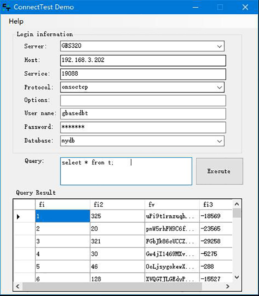The width and height of the screenshot is (259, 296).
Task: Click inside the Query text box
Action: [x=126, y=171]
